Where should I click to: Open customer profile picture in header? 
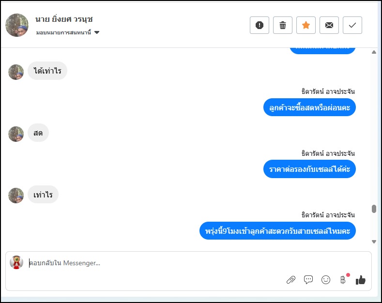point(17,25)
